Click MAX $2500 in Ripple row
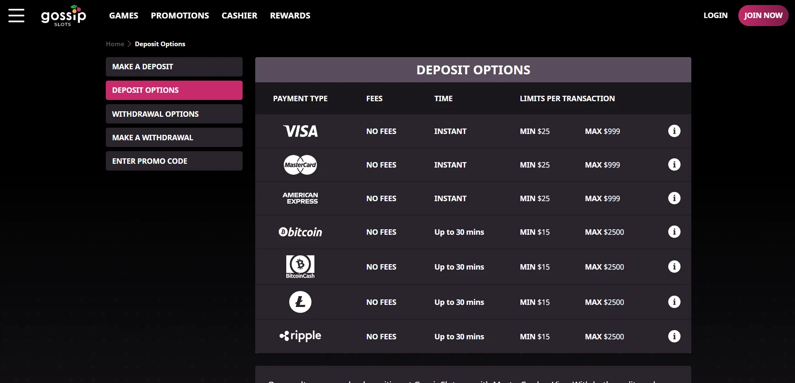The image size is (795, 383). [x=604, y=336]
